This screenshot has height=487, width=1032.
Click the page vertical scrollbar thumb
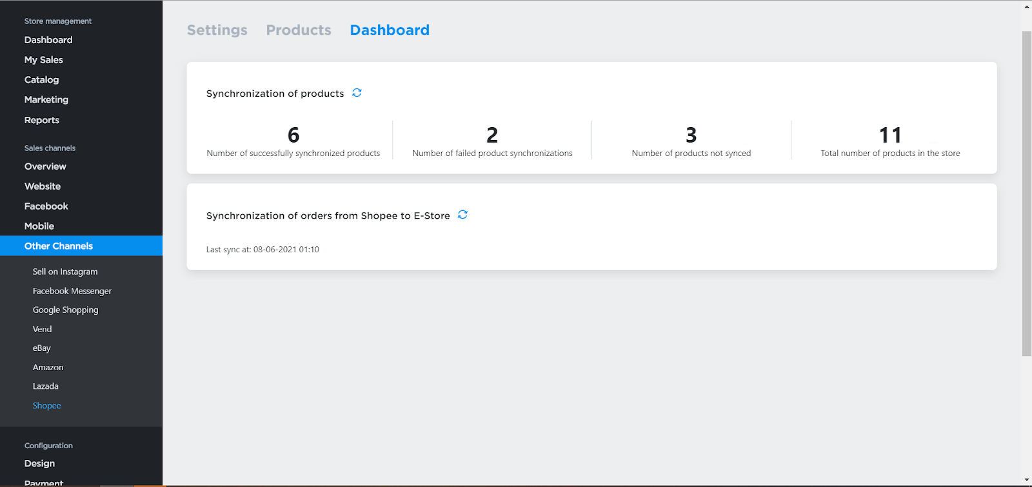(1027, 194)
